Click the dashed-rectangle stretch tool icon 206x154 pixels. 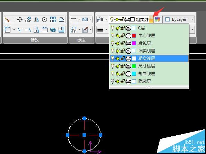(7, 30)
